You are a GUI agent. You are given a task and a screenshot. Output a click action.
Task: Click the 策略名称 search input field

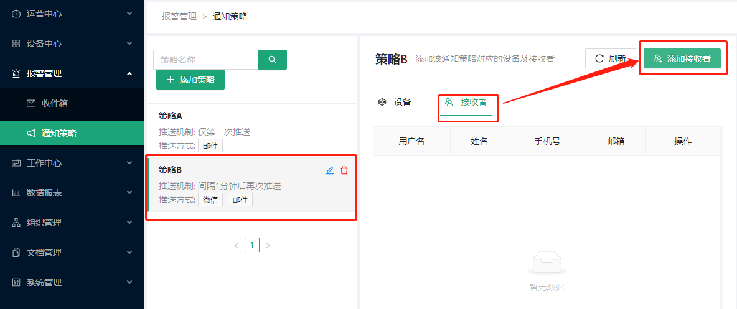tap(205, 60)
